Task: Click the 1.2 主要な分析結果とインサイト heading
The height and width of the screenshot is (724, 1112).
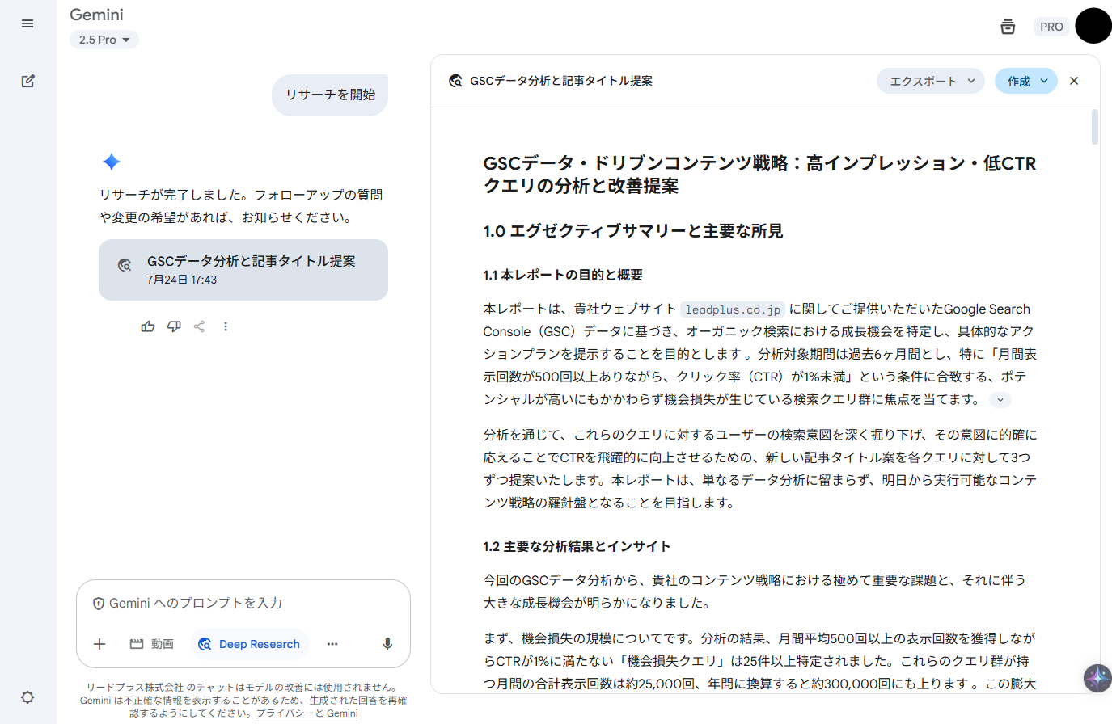Action: coord(577,546)
